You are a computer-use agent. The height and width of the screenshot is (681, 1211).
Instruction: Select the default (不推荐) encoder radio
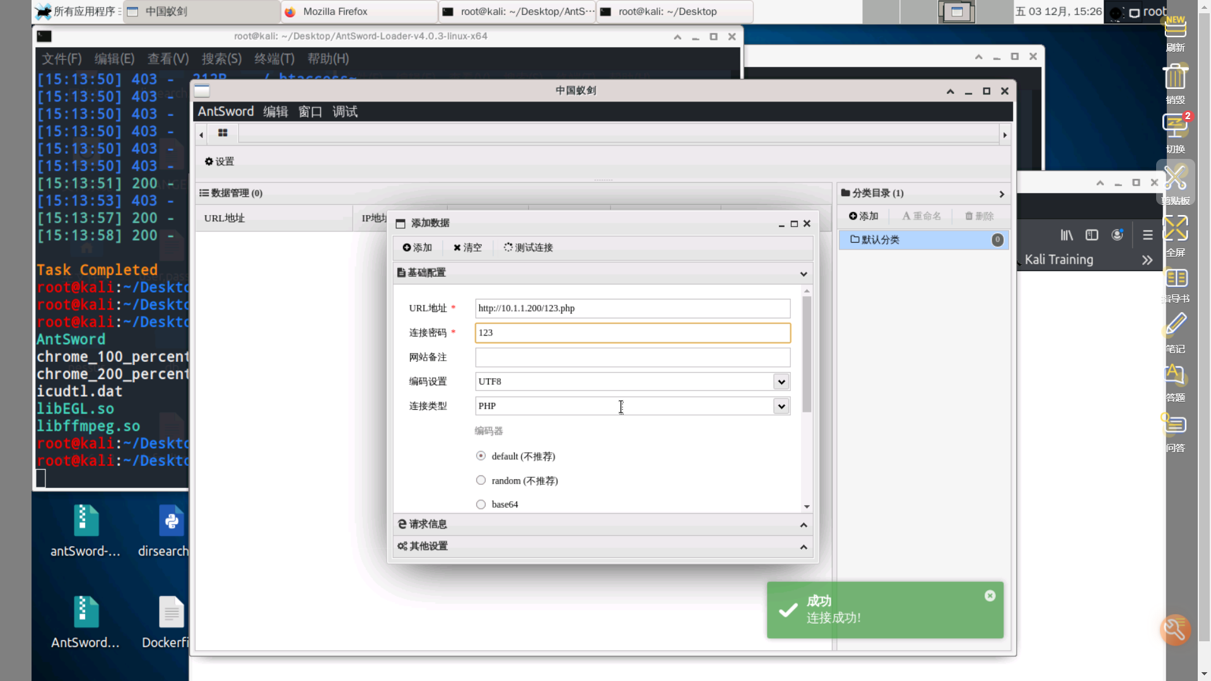click(481, 456)
